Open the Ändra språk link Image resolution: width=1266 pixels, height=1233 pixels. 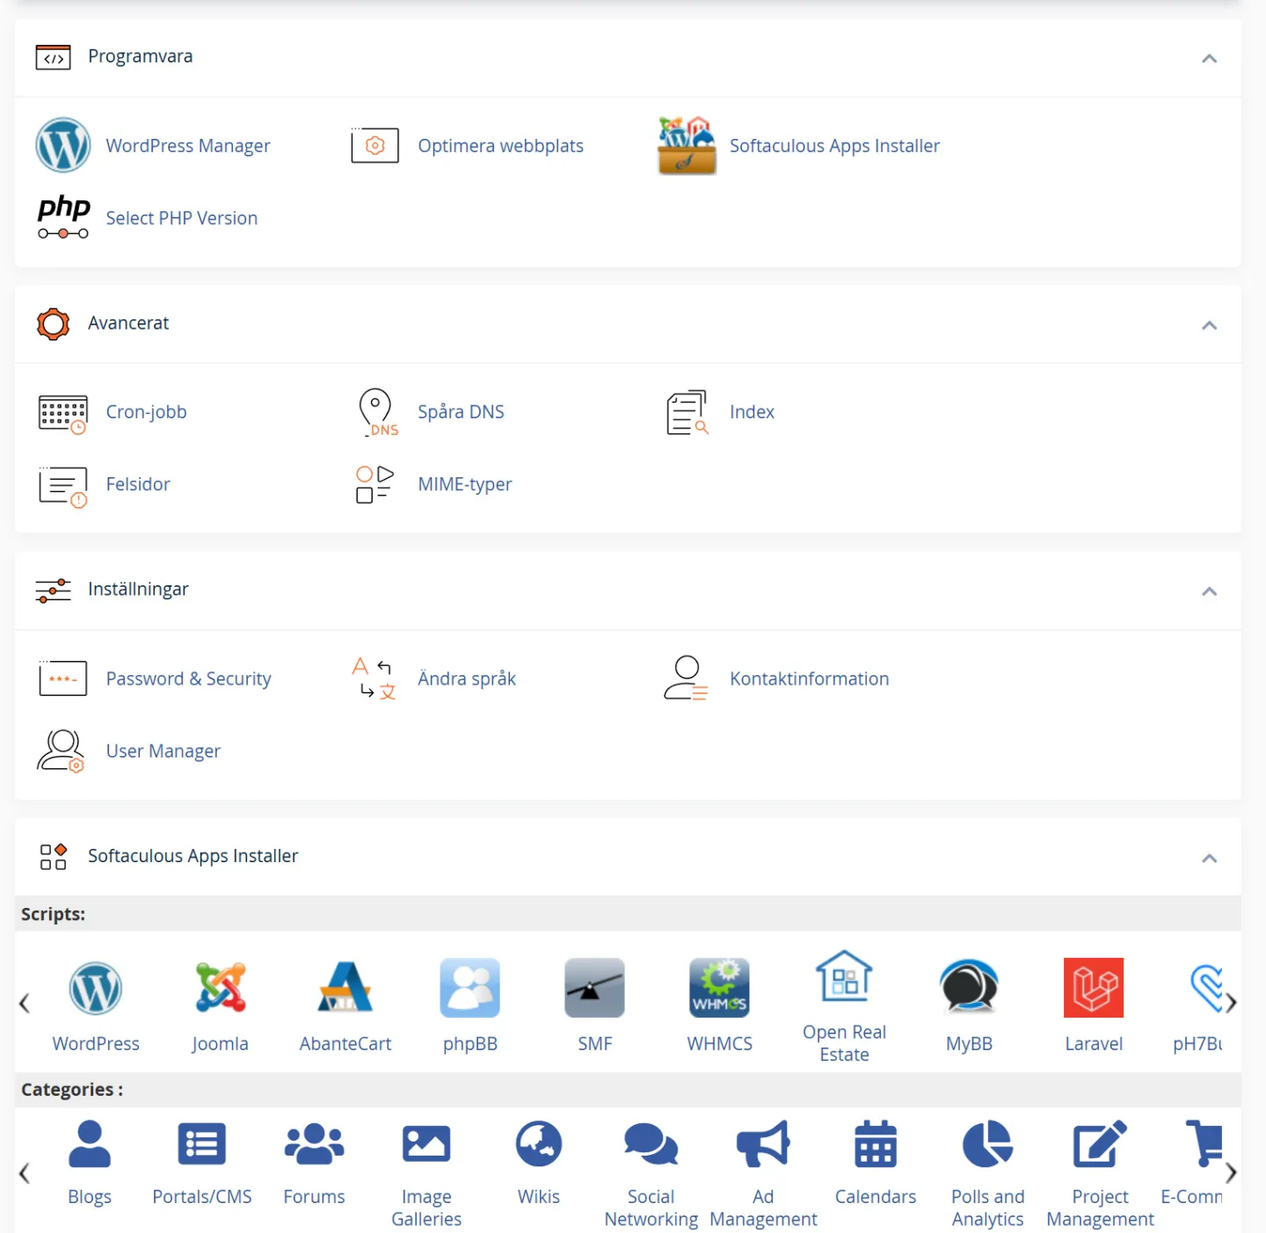[467, 678]
